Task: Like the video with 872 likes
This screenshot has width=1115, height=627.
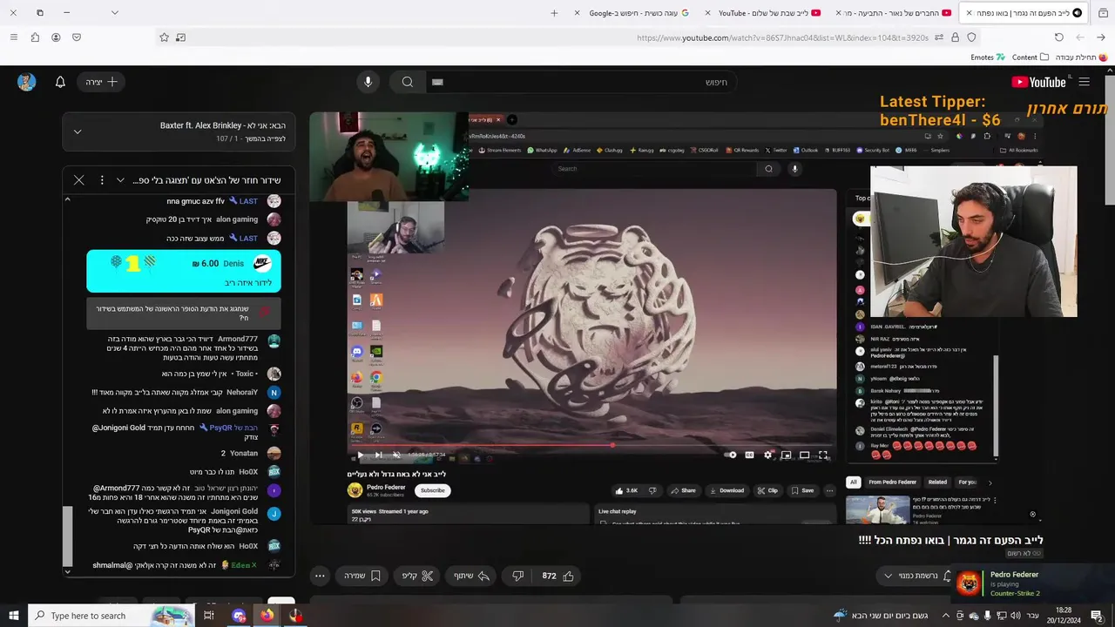Action: point(558,576)
